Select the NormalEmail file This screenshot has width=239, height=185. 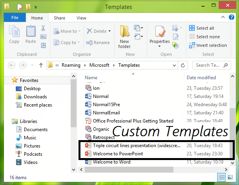pyautogui.click(x=102, y=113)
